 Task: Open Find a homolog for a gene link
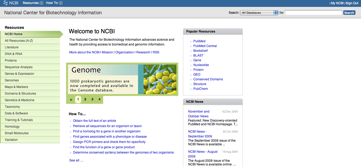pyautogui.click(x=107, y=131)
